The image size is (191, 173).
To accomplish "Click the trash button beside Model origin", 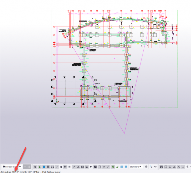I will [x=29, y=167].
